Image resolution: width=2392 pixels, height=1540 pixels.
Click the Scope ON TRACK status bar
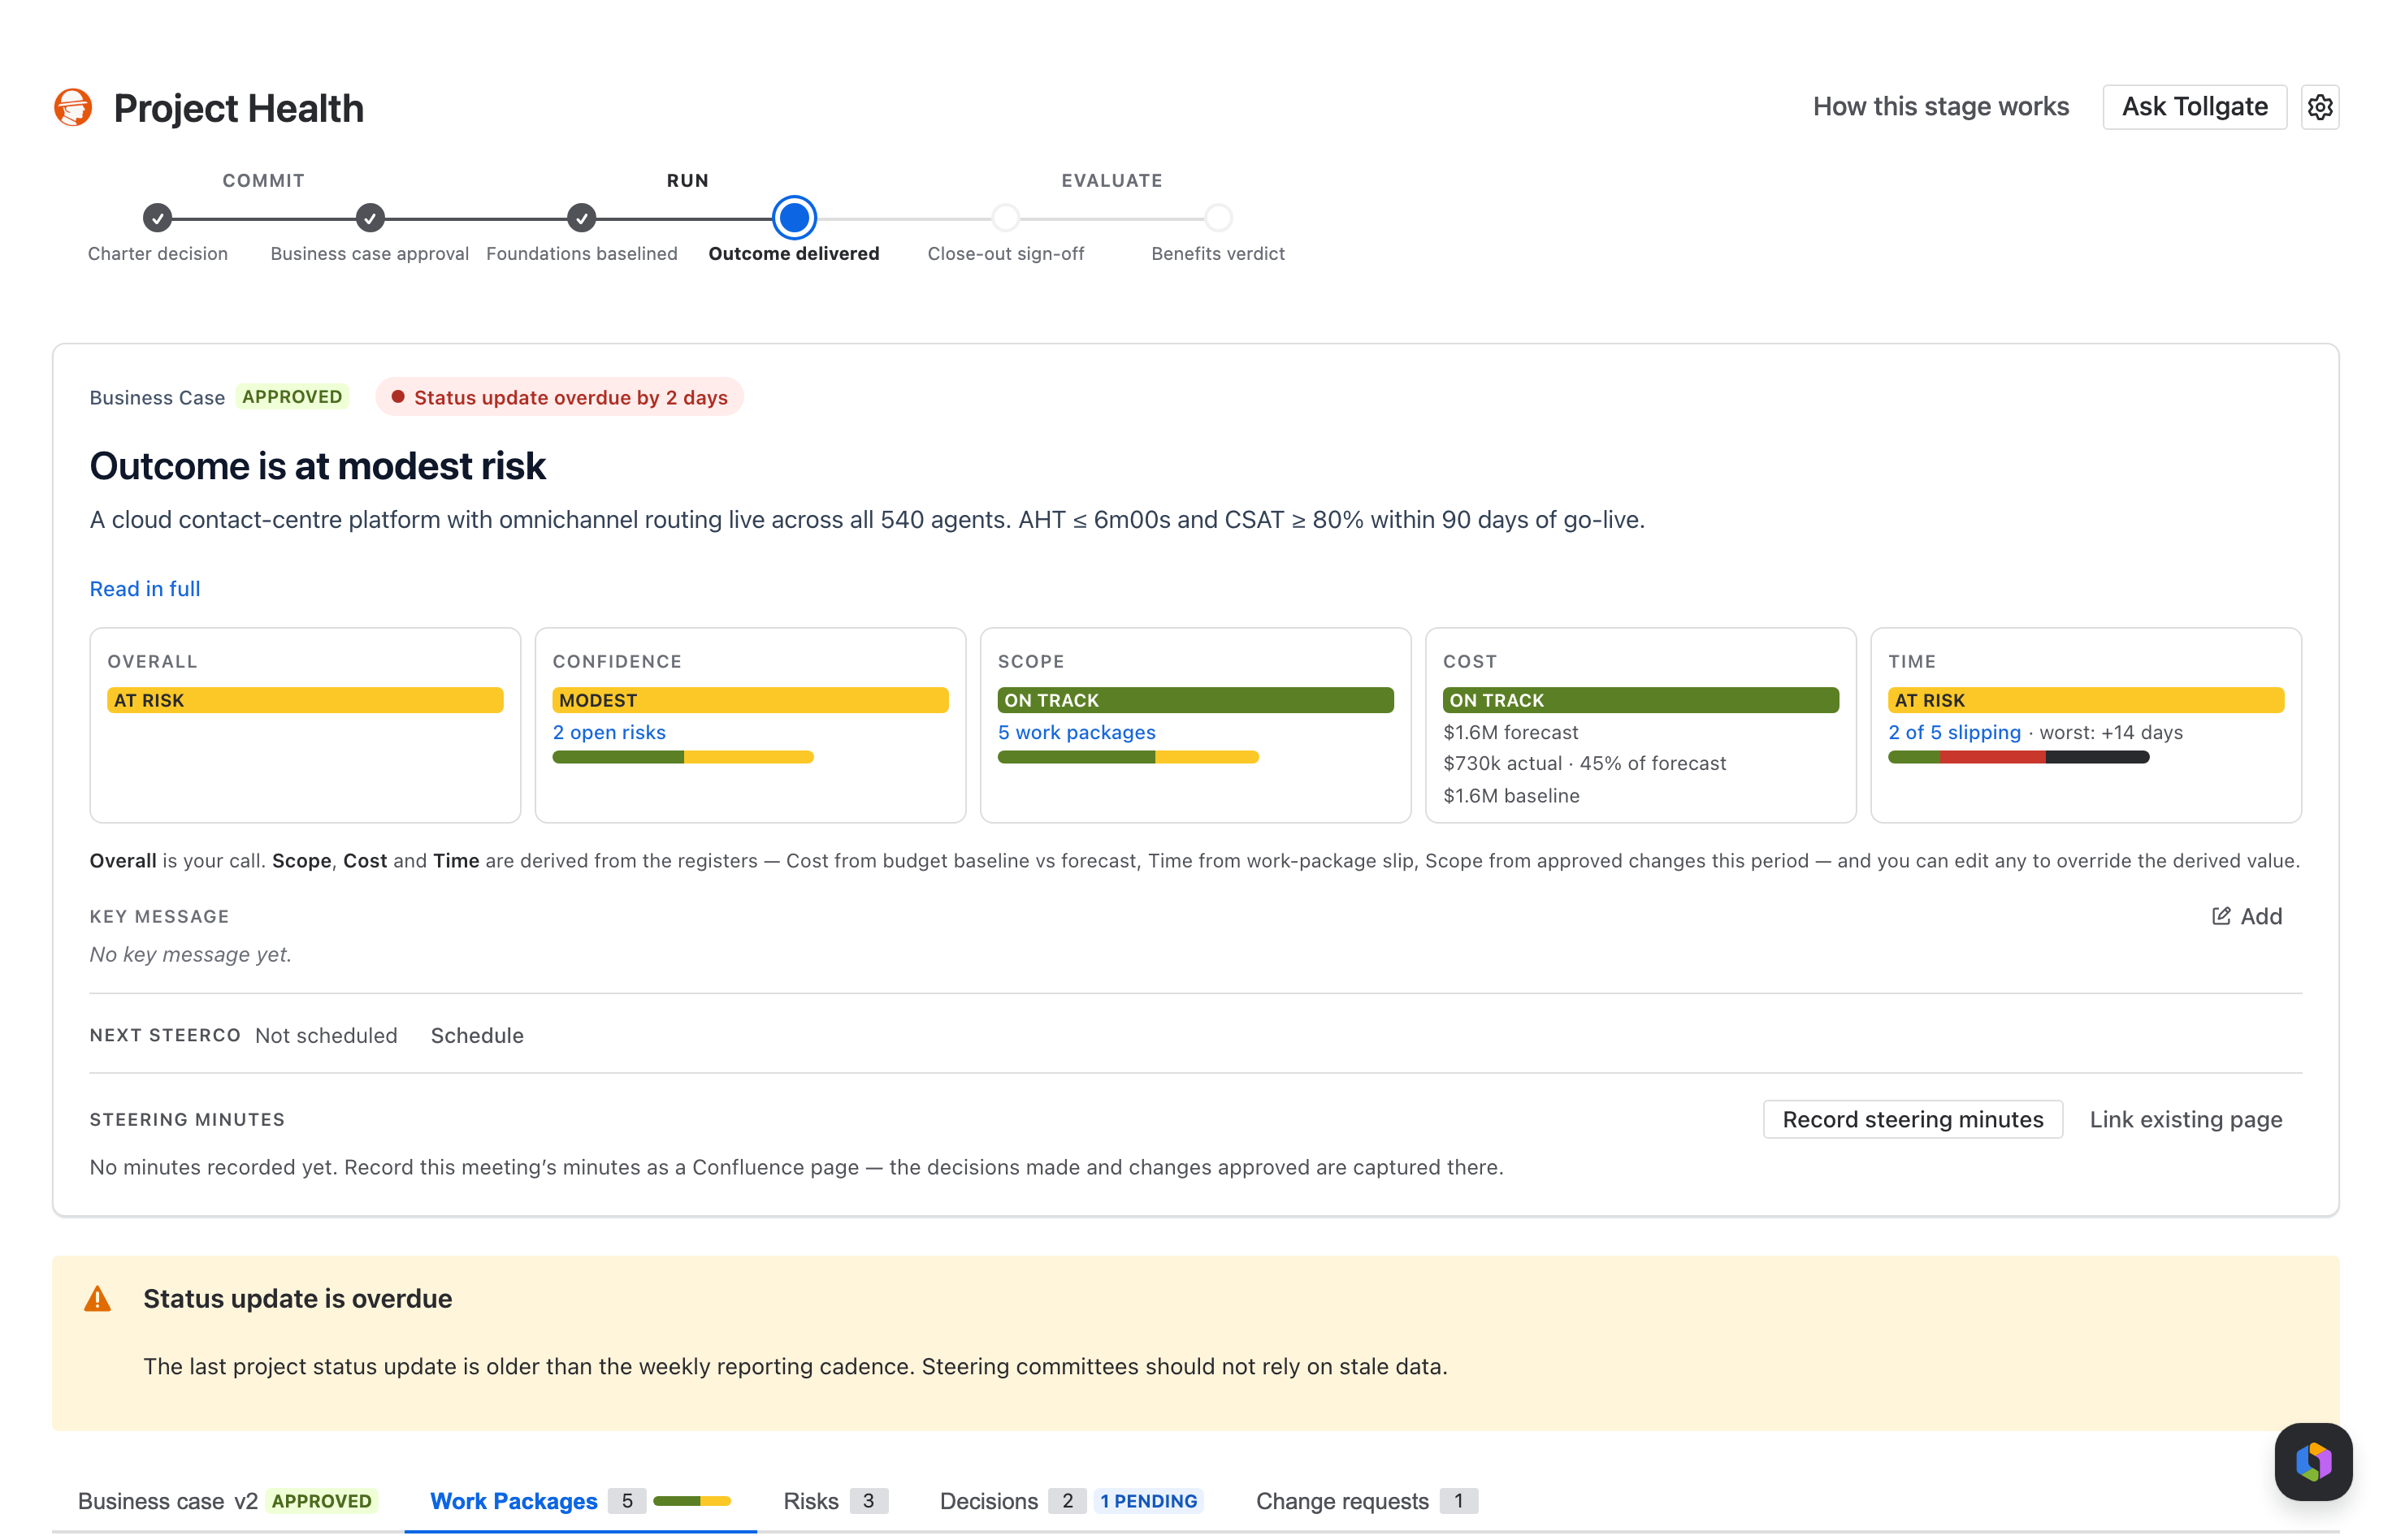point(1195,700)
